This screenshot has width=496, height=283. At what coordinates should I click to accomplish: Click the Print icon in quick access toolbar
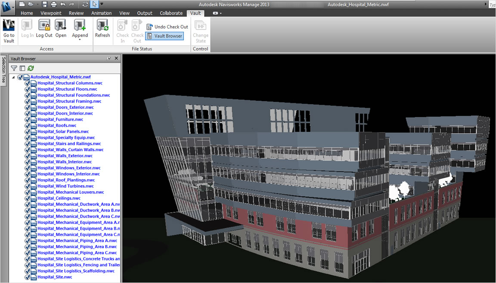tap(53, 4)
